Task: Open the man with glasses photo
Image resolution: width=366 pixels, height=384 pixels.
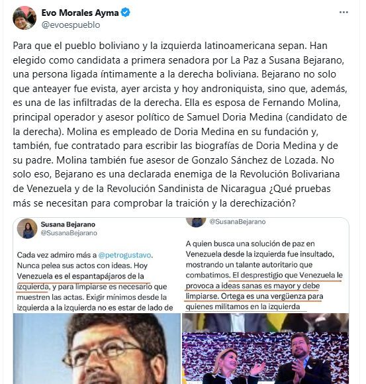Action: point(97,348)
